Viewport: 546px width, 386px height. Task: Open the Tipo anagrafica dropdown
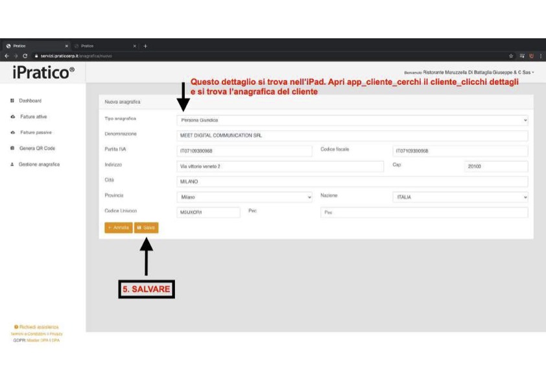coord(352,120)
